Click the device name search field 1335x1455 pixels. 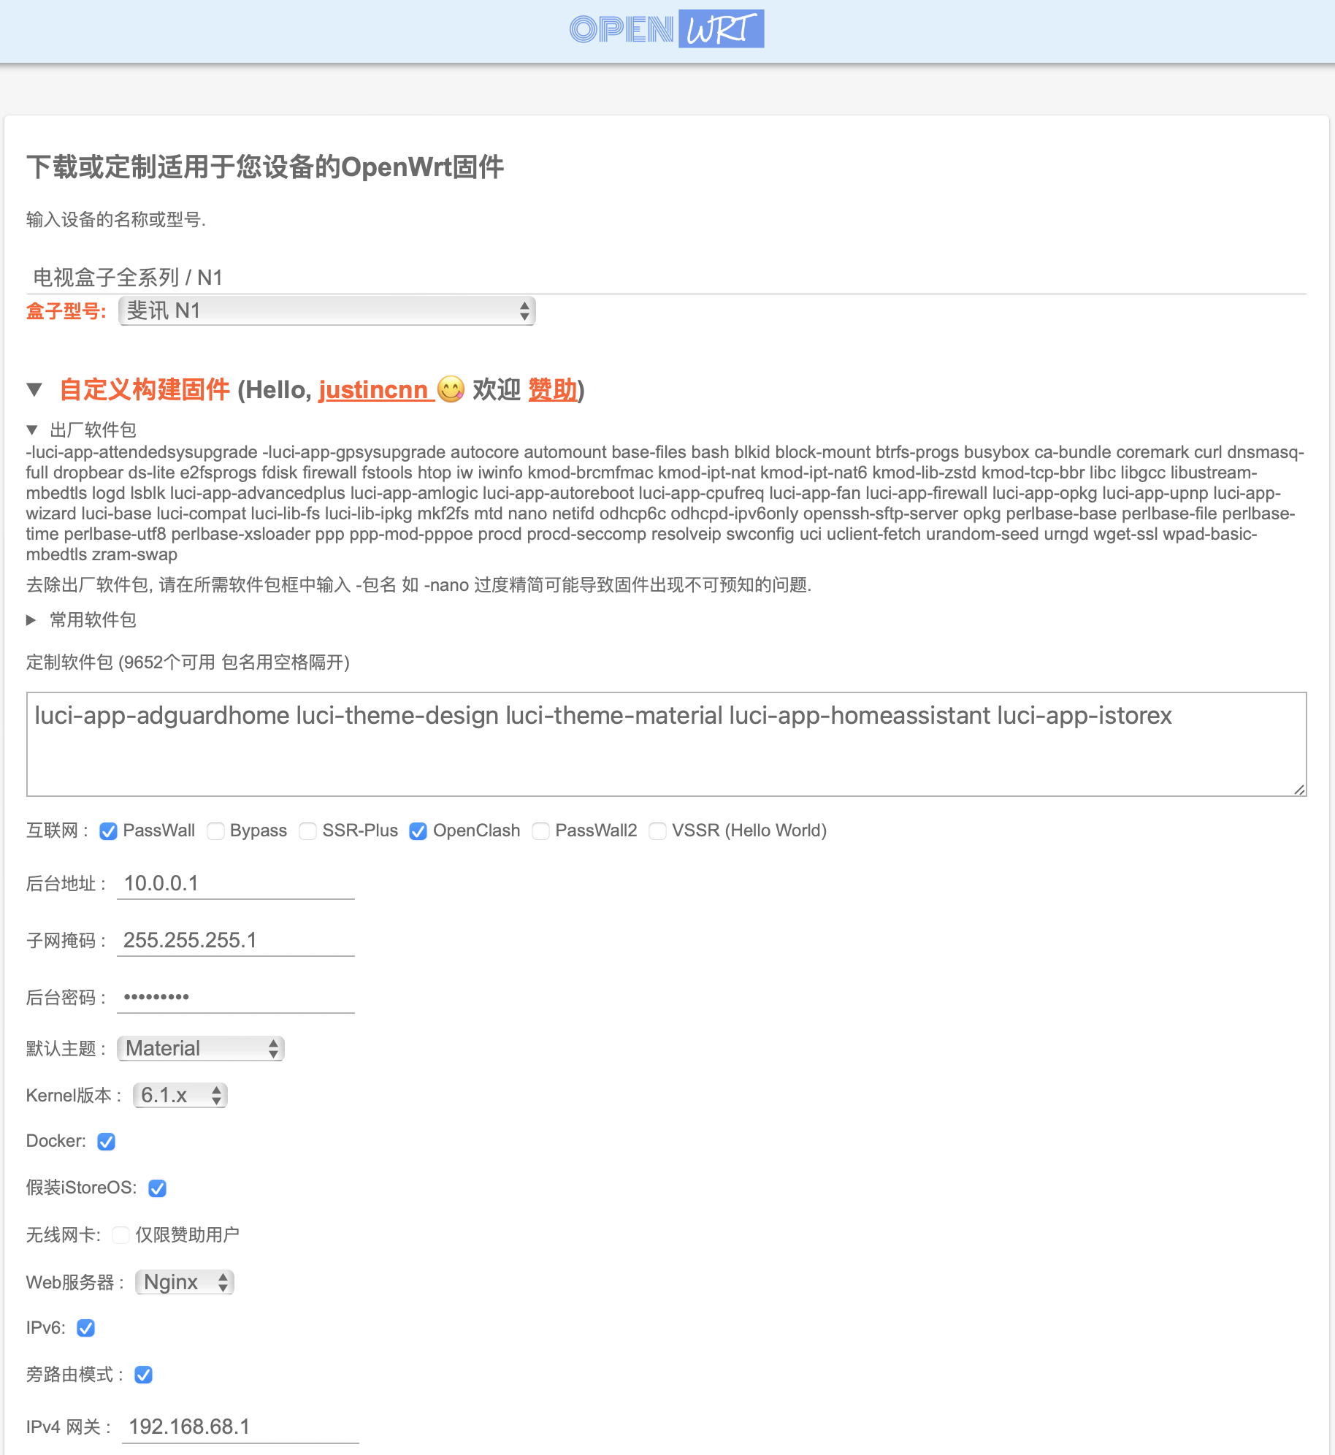coord(666,278)
